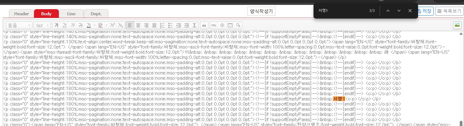Open find/replace magnifier tool
The image size is (464, 126).
pyautogui.click(x=238, y=25)
